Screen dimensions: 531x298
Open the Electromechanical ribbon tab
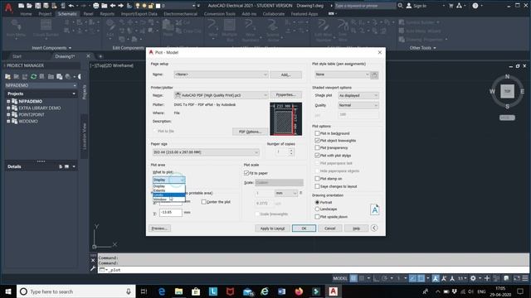181,14
